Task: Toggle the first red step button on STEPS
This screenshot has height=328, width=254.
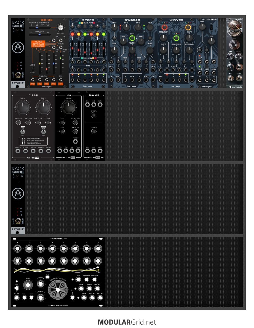Action: 72,34
